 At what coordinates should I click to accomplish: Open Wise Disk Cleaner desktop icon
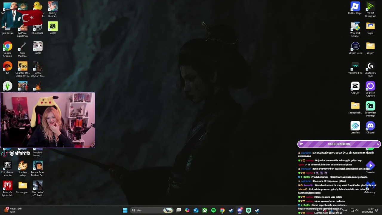click(x=355, y=29)
